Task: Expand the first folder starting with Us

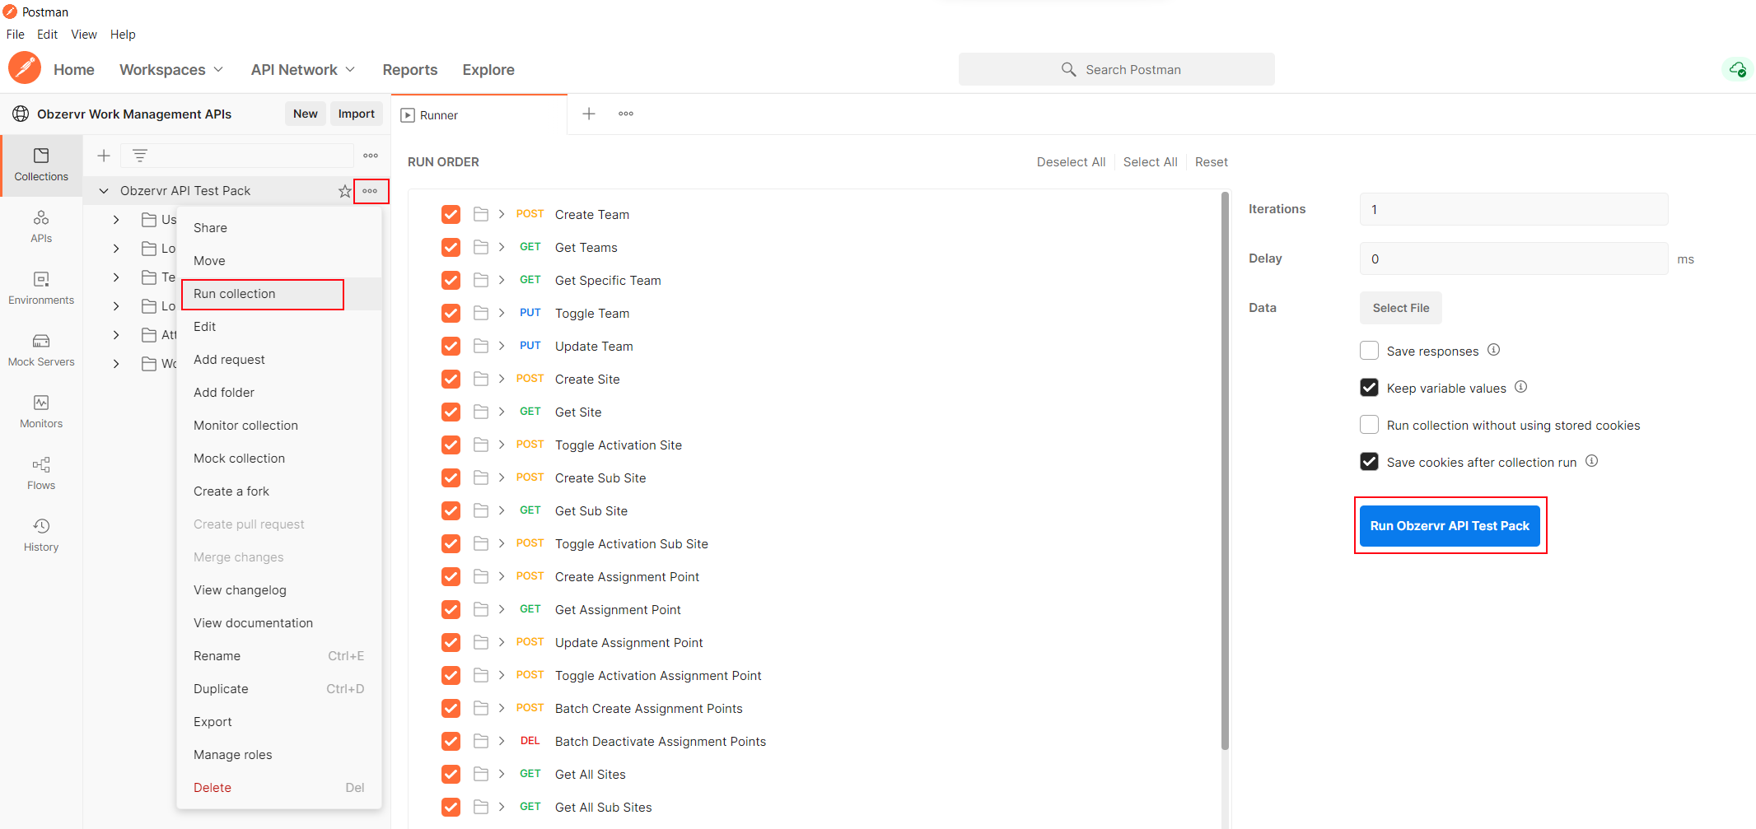Action: [x=116, y=220]
